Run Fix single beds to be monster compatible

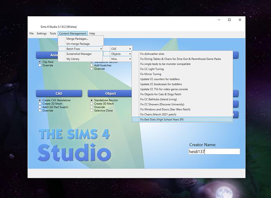pos(182,64)
